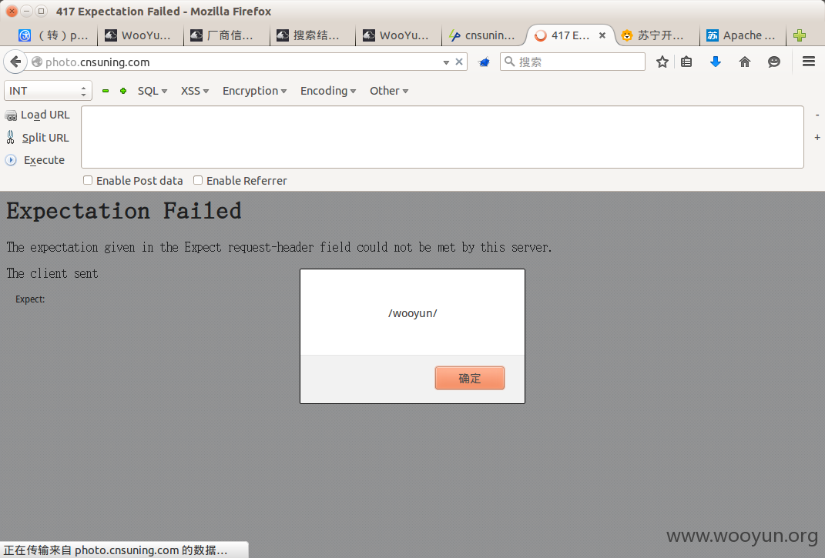The width and height of the screenshot is (825, 558).
Task: Enlarge HackBar textarea with plus
Action: point(817,137)
